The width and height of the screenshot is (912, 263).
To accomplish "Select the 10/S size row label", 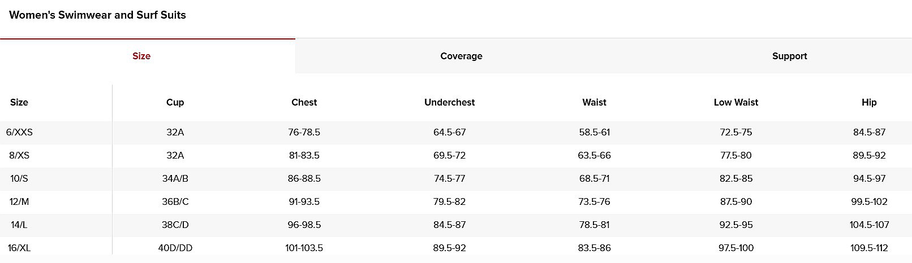I will (19, 178).
